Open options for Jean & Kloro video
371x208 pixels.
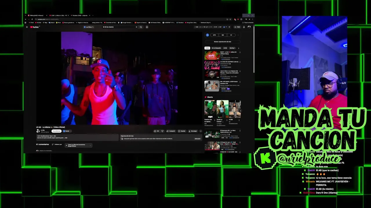click(240, 71)
